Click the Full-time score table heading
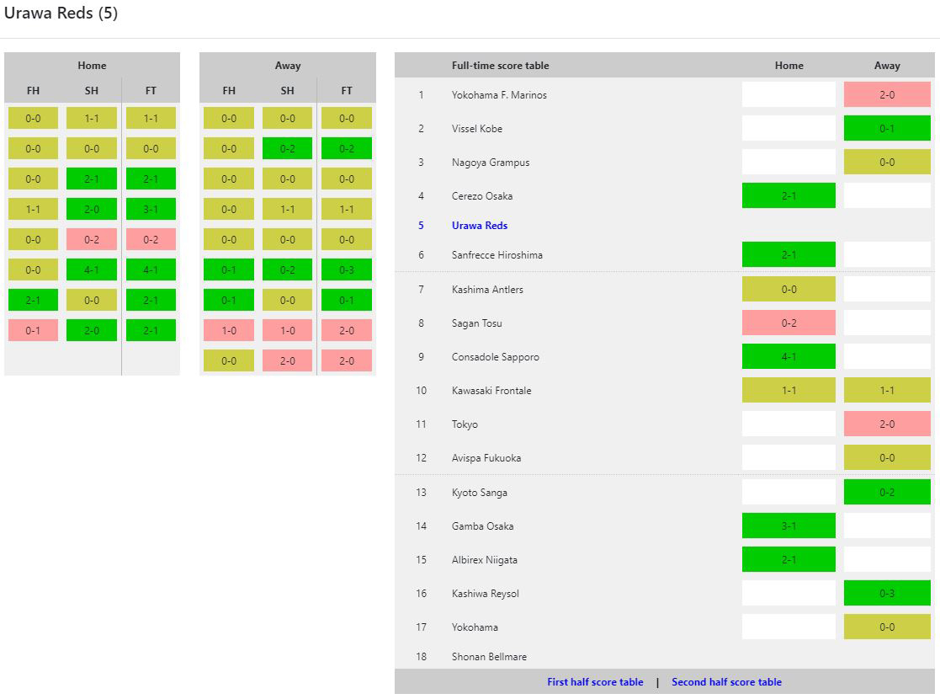The width and height of the screenshot is (940, 699). pyautogui.click(x=500, y=66)
